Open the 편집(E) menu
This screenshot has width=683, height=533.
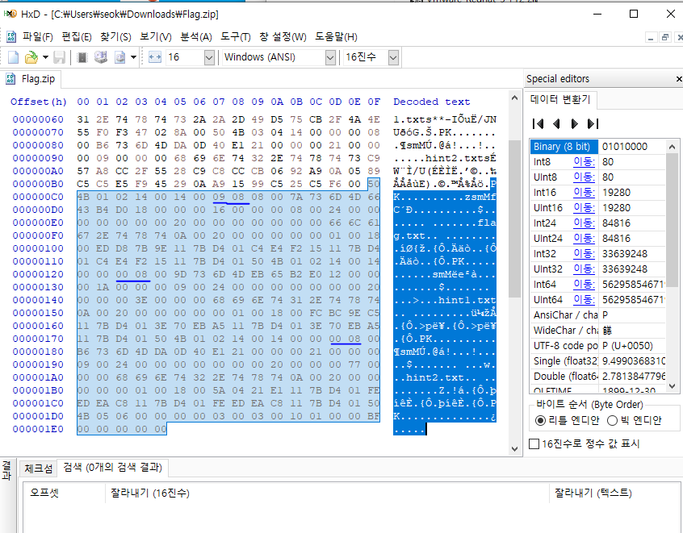[x=77, y=37]
